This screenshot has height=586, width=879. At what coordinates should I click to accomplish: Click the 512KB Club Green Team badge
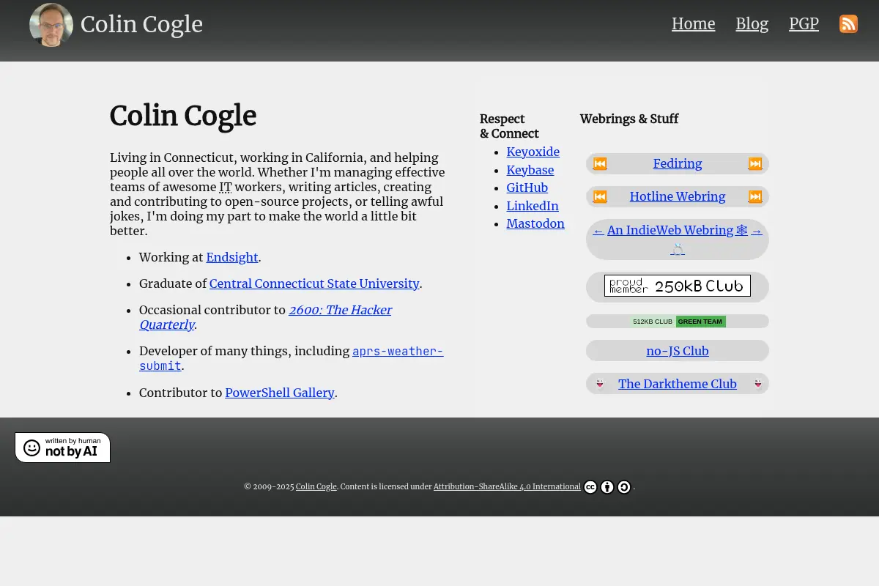(678, 322)
